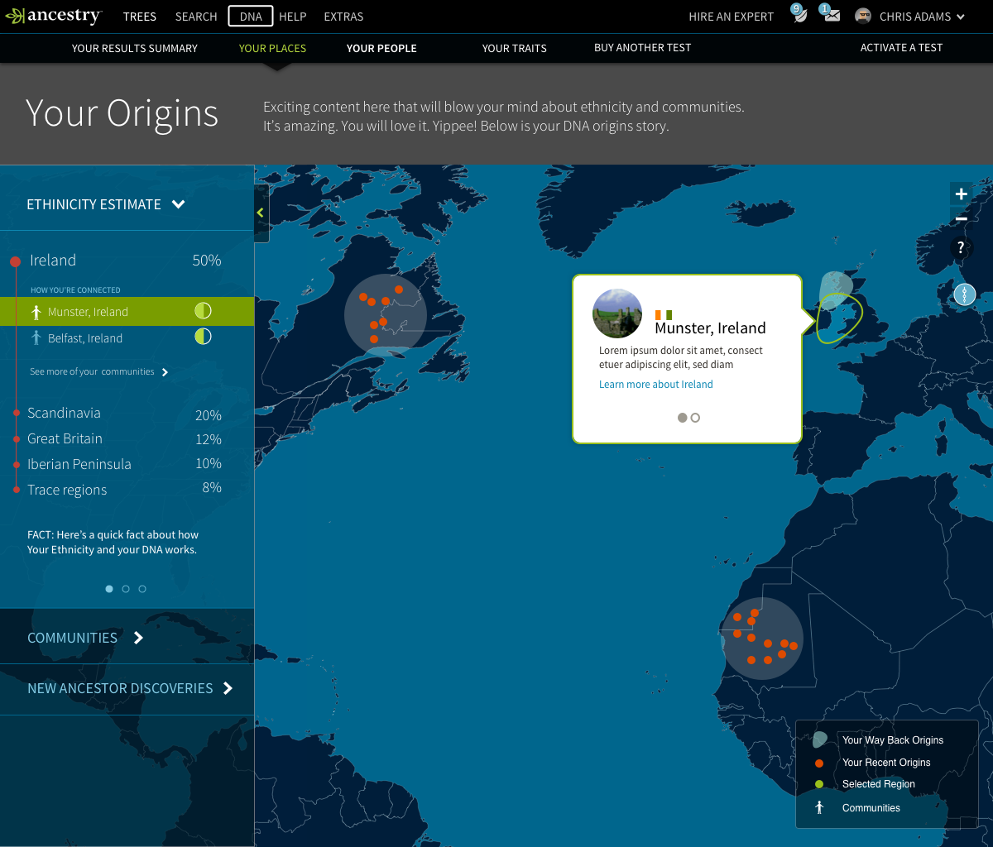Open the Help menu
The height and width of the screenshot is (847, 993).
[x=293, y=17]
